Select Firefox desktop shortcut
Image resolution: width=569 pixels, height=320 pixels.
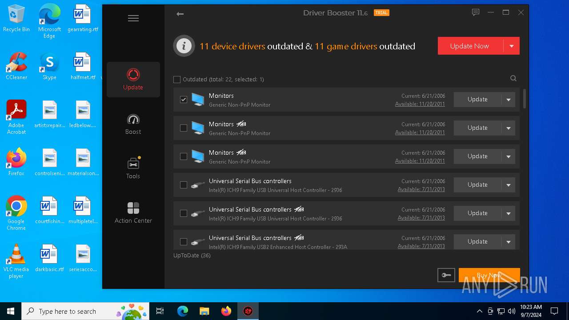[x=16, y=162]
